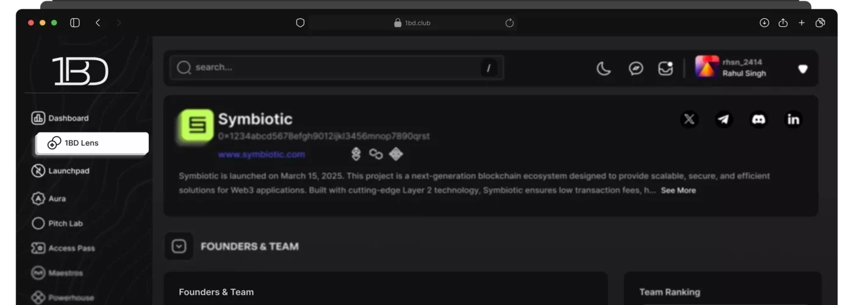Visit the www.symbiotic.com link
This screenshot has width=854, height=305.
click(262, 154)
